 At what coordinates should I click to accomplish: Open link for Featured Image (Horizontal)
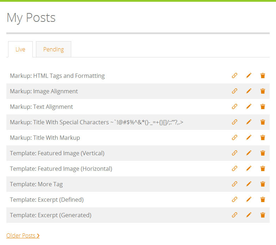click(x=234, y=168)
